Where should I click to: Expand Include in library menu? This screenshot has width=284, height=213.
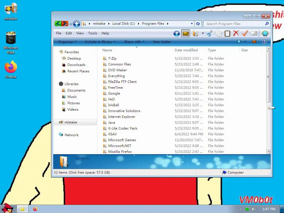point(100,42)
